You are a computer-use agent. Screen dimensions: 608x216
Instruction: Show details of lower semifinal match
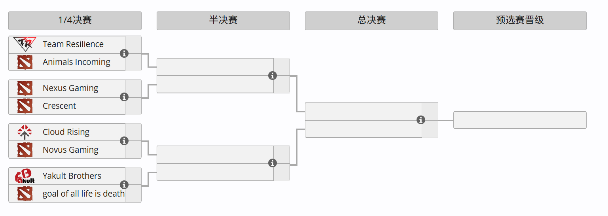tap(273, 163)
